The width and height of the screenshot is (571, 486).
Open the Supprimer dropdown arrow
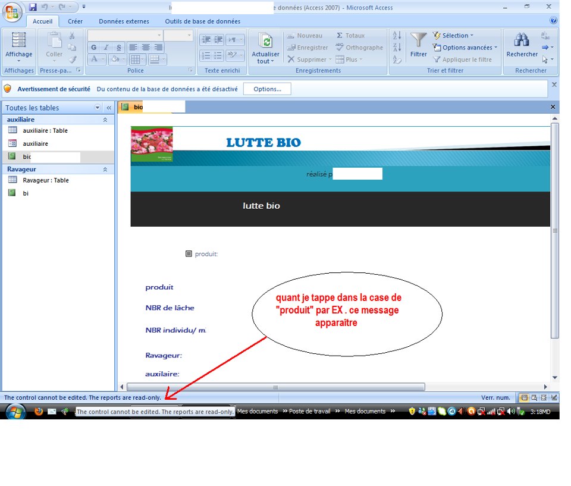(330, 59)
